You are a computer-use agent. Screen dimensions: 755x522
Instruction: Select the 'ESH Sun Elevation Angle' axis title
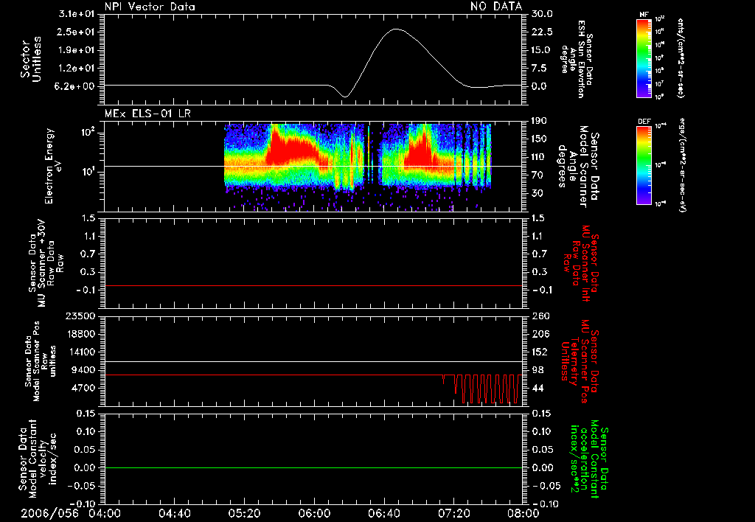(577, 59)
